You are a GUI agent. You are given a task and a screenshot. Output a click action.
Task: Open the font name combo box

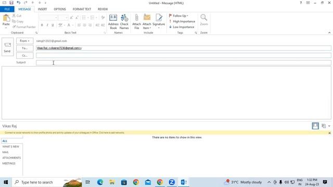(48, 18)
